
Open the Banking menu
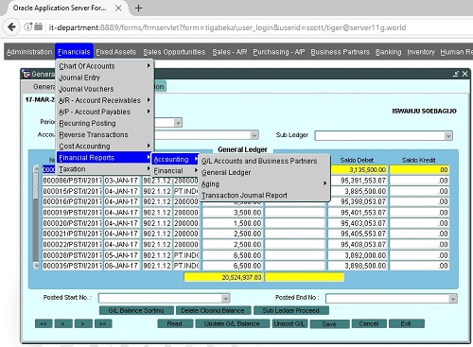coord(388,52)
